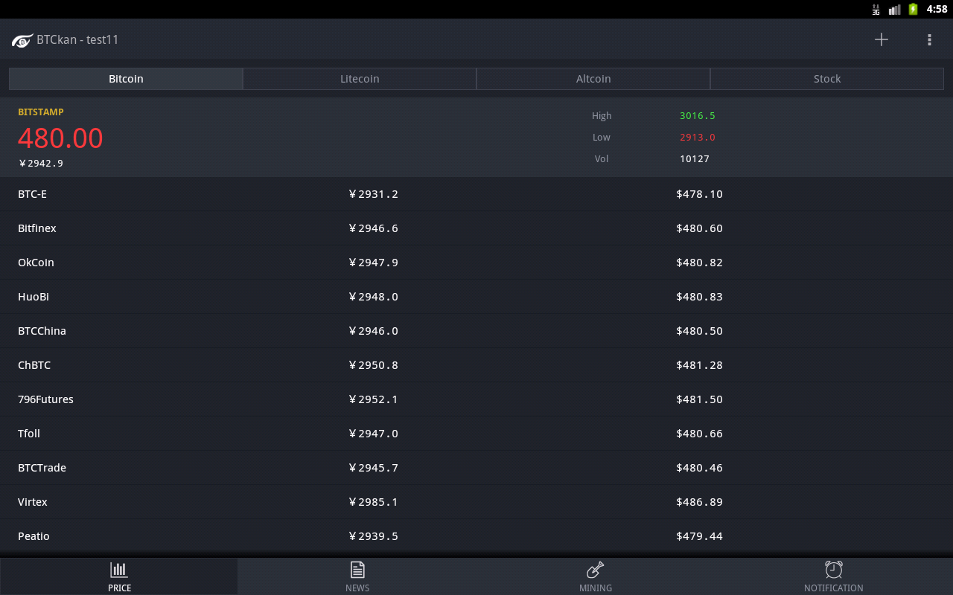This screenshot has width=953, height=595.
Task: Tap BTCTrade yuan price ¥2945.7
Action: point(373,468)
